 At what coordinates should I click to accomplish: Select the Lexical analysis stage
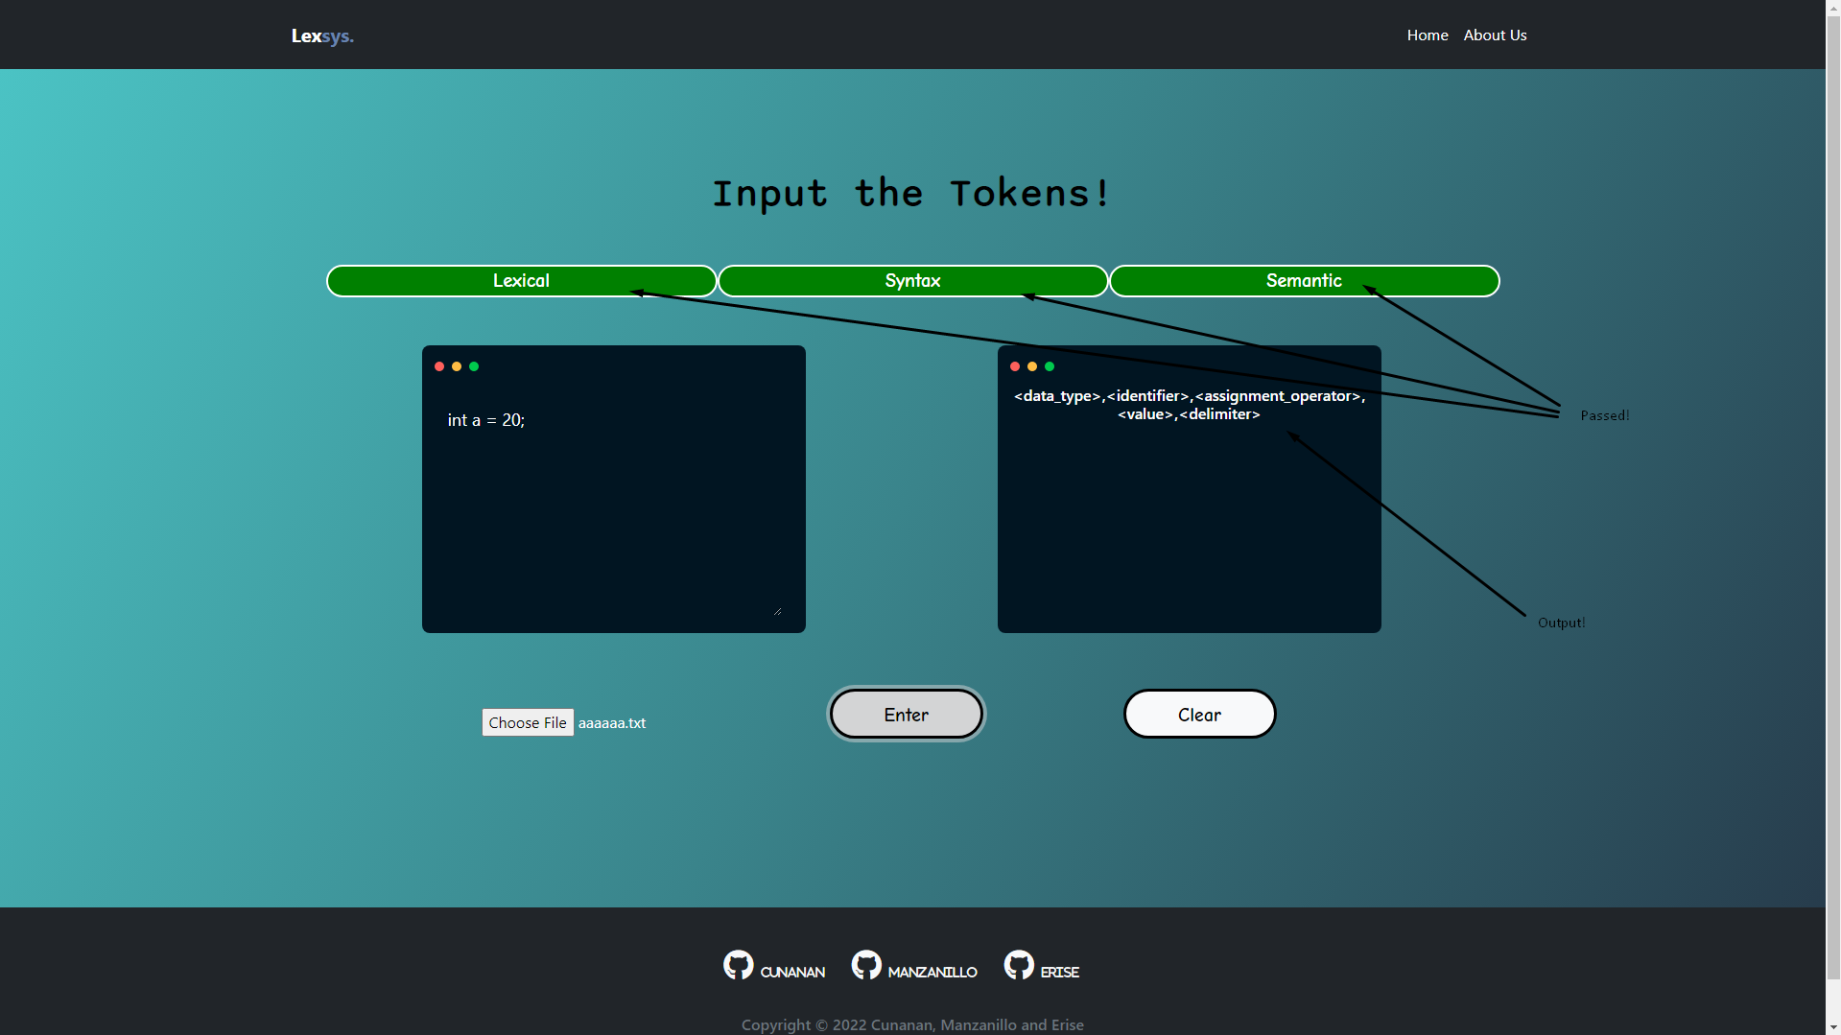point(521,280)
